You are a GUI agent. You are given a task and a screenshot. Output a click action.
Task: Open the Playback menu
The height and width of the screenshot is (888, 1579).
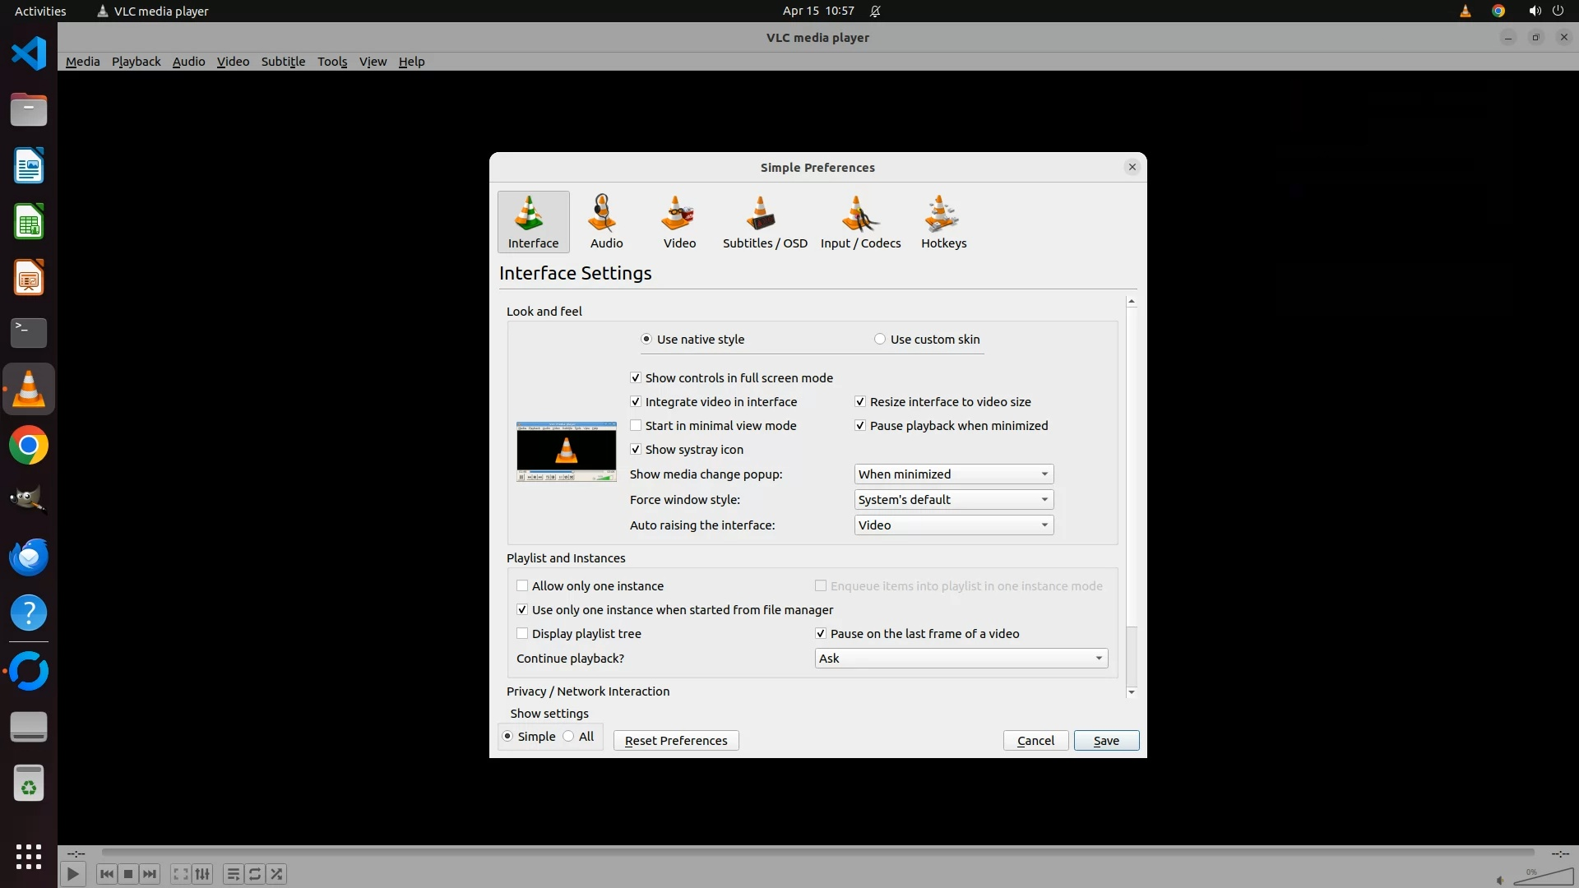coord(136,62)
